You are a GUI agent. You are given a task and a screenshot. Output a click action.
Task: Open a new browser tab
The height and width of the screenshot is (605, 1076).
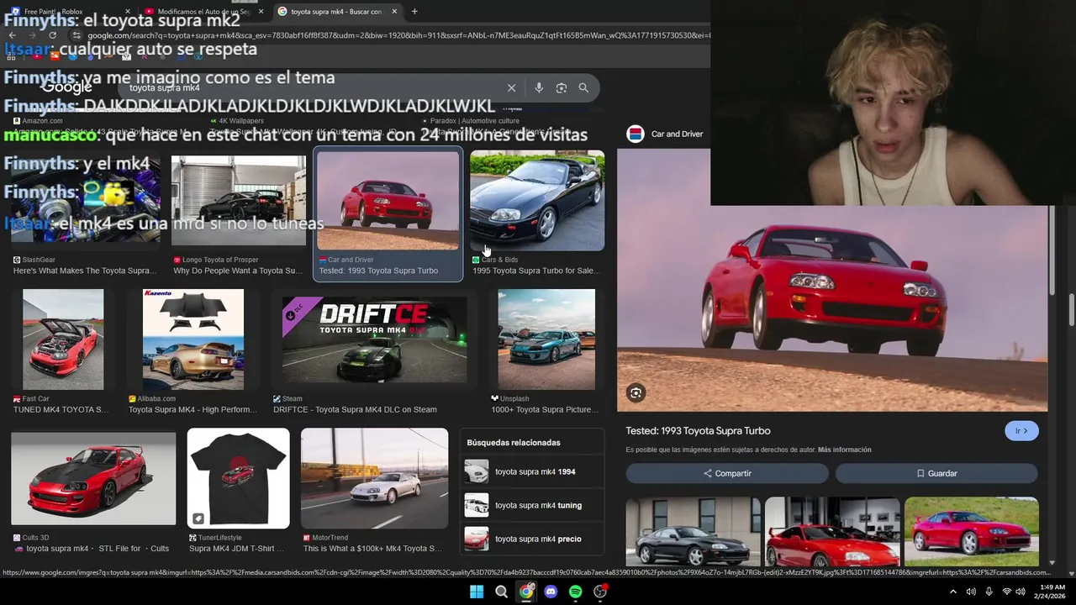point(414,12)
